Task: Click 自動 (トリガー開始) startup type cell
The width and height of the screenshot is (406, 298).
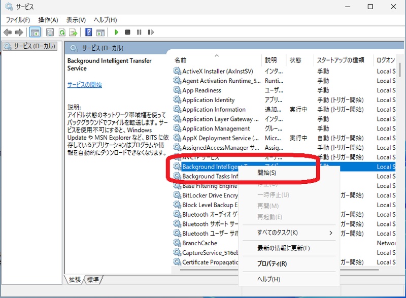Action: (341, 138)
